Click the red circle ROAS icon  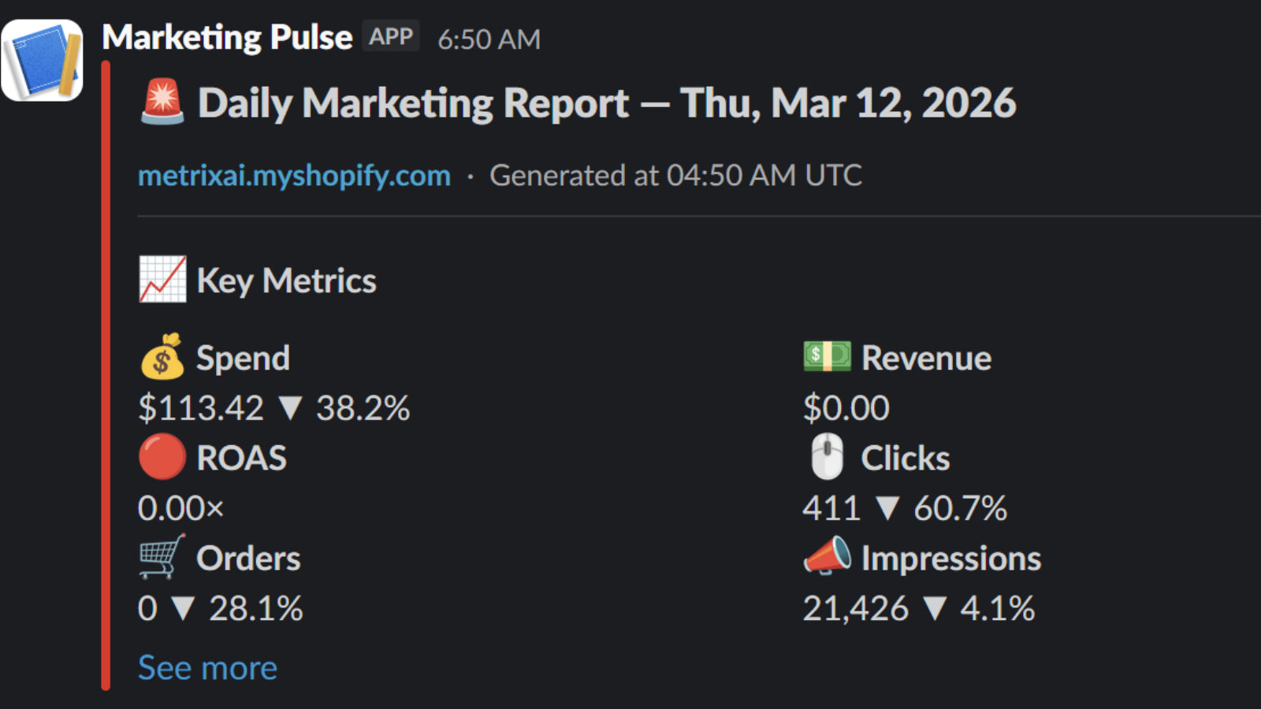[x=162, y=457]
